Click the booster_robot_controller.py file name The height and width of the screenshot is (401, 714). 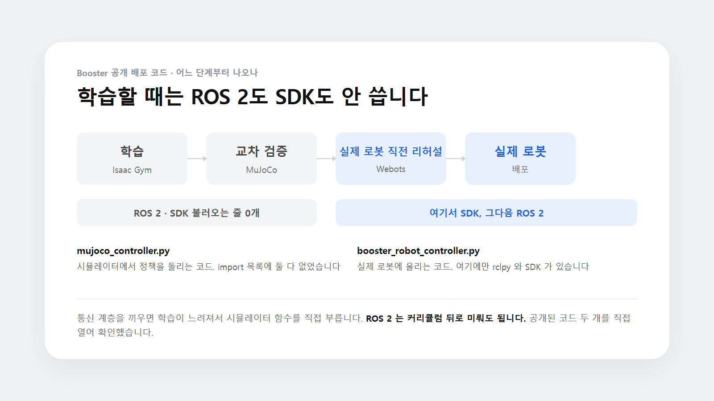pos(418,251)
